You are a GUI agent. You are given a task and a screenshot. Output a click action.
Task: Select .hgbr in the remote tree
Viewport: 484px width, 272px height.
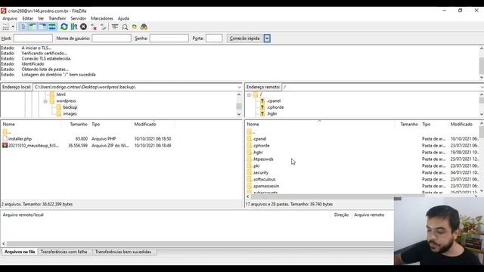(272, 114)
